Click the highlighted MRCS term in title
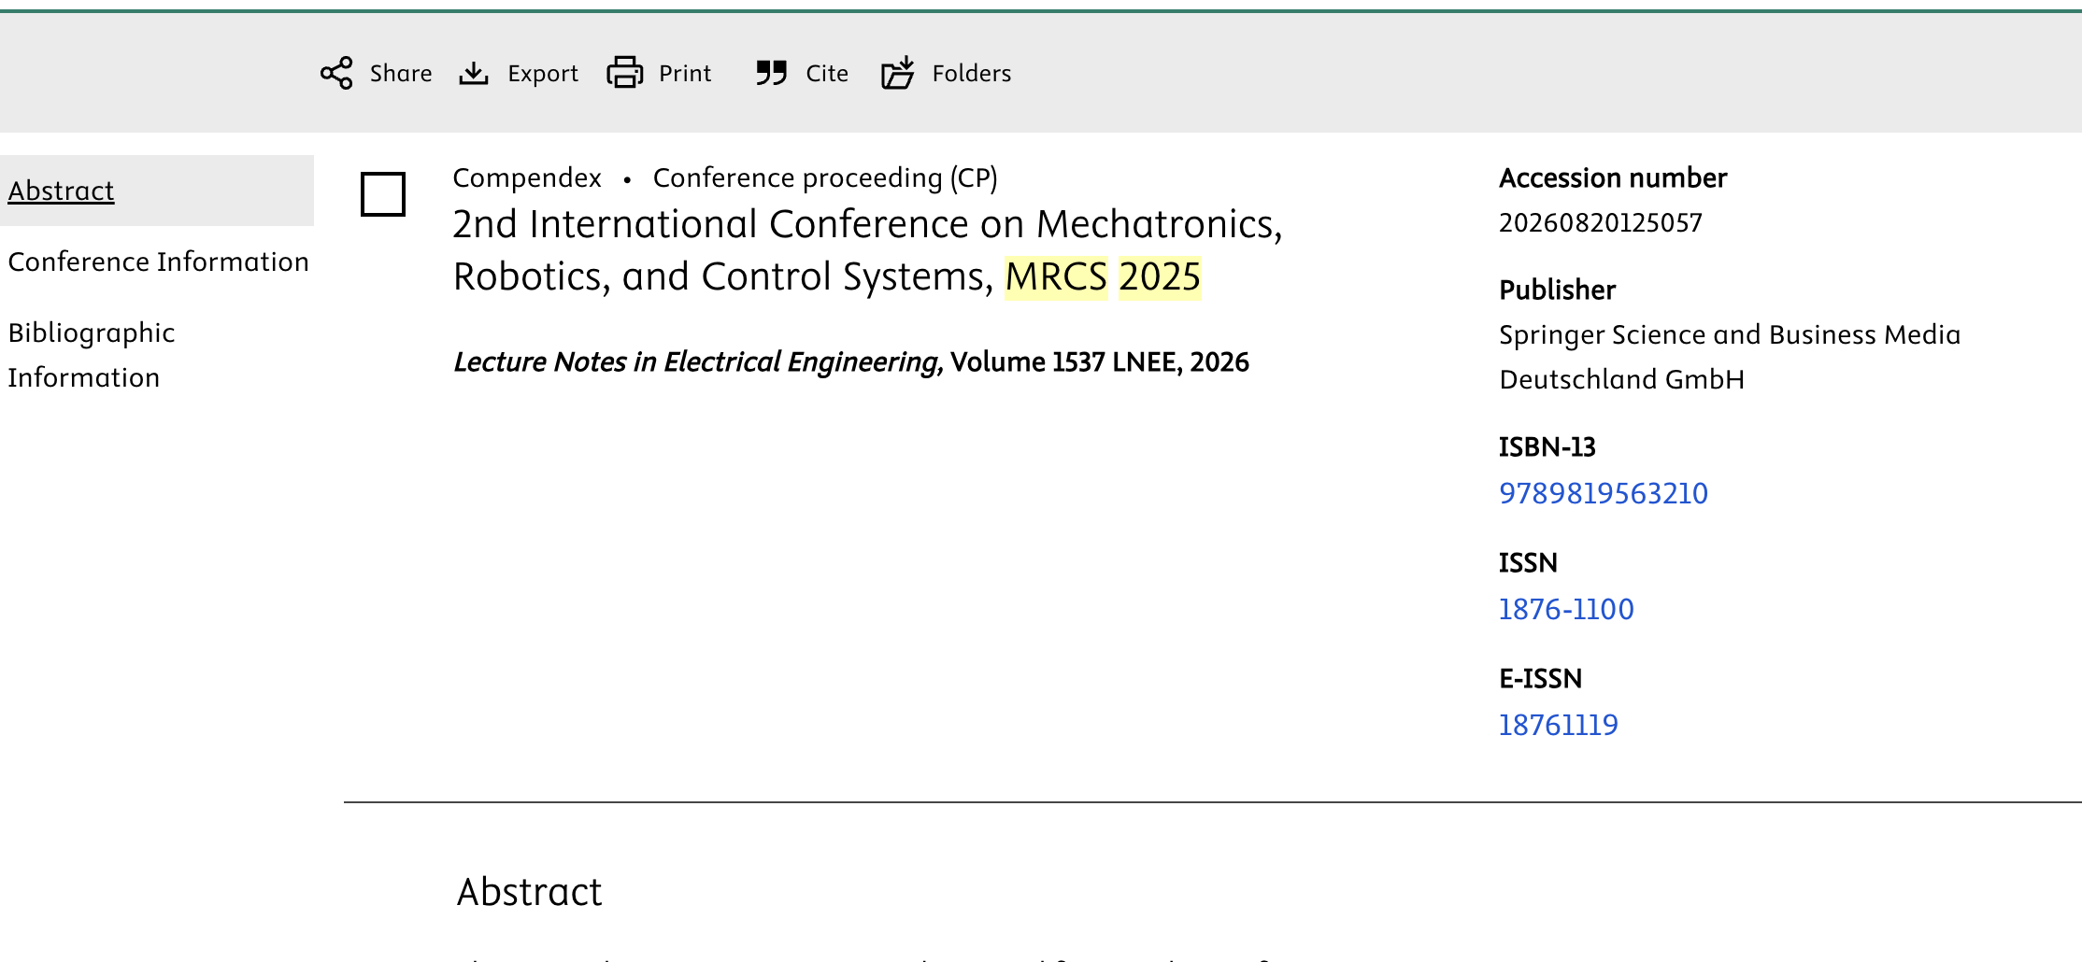This screenshot has width=2082, height=962. pyautogui.click(x=1056, y=277)
